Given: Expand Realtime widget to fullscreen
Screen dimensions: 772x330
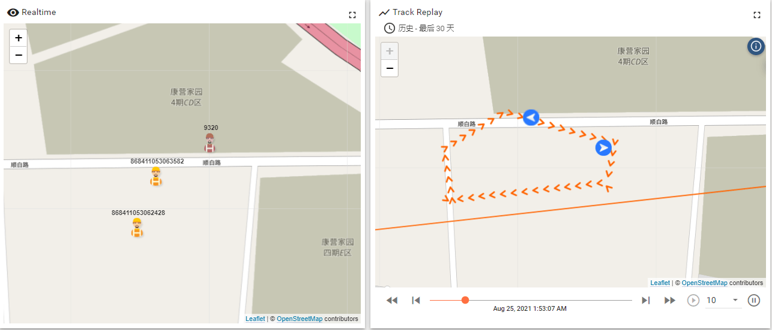Looking at the screenshot, I should click(x=352, y=15).
